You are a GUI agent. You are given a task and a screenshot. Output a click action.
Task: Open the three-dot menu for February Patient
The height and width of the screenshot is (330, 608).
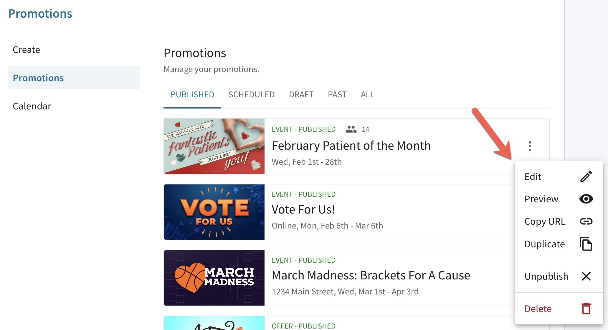click(x=530, y=146)
